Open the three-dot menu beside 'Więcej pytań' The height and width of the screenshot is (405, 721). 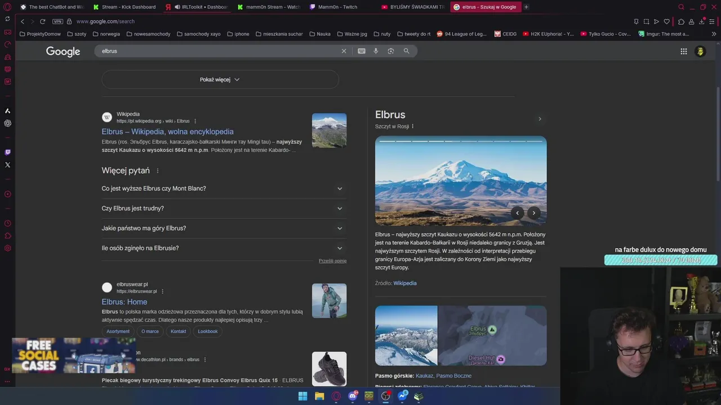point(158,171)
